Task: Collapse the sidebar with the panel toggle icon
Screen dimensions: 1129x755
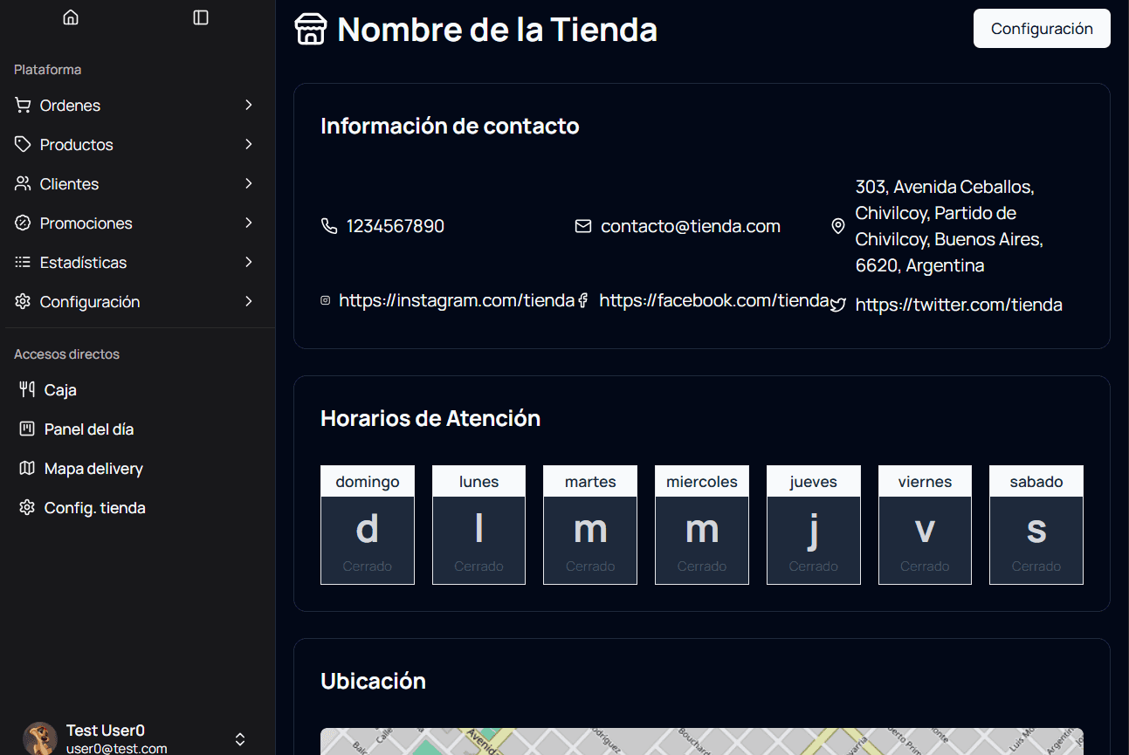Action: pyautogui.click(x=201, y=17)
